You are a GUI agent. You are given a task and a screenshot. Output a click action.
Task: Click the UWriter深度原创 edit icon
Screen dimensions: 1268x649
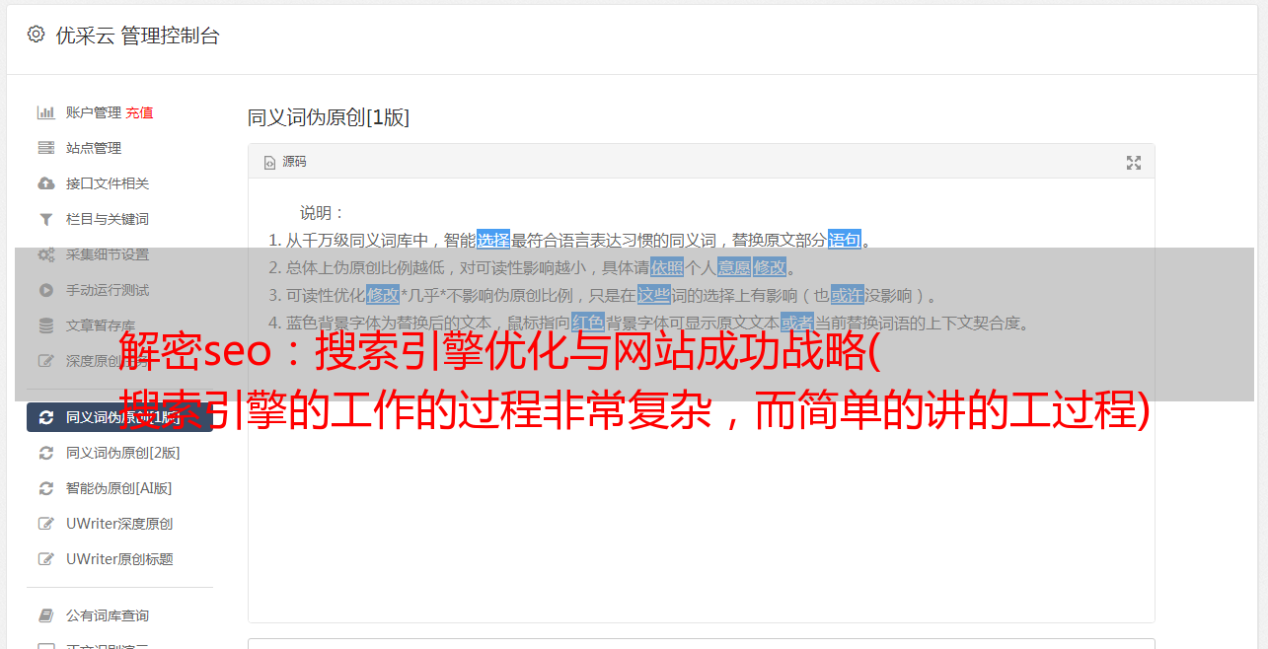[x=45, y=524]
